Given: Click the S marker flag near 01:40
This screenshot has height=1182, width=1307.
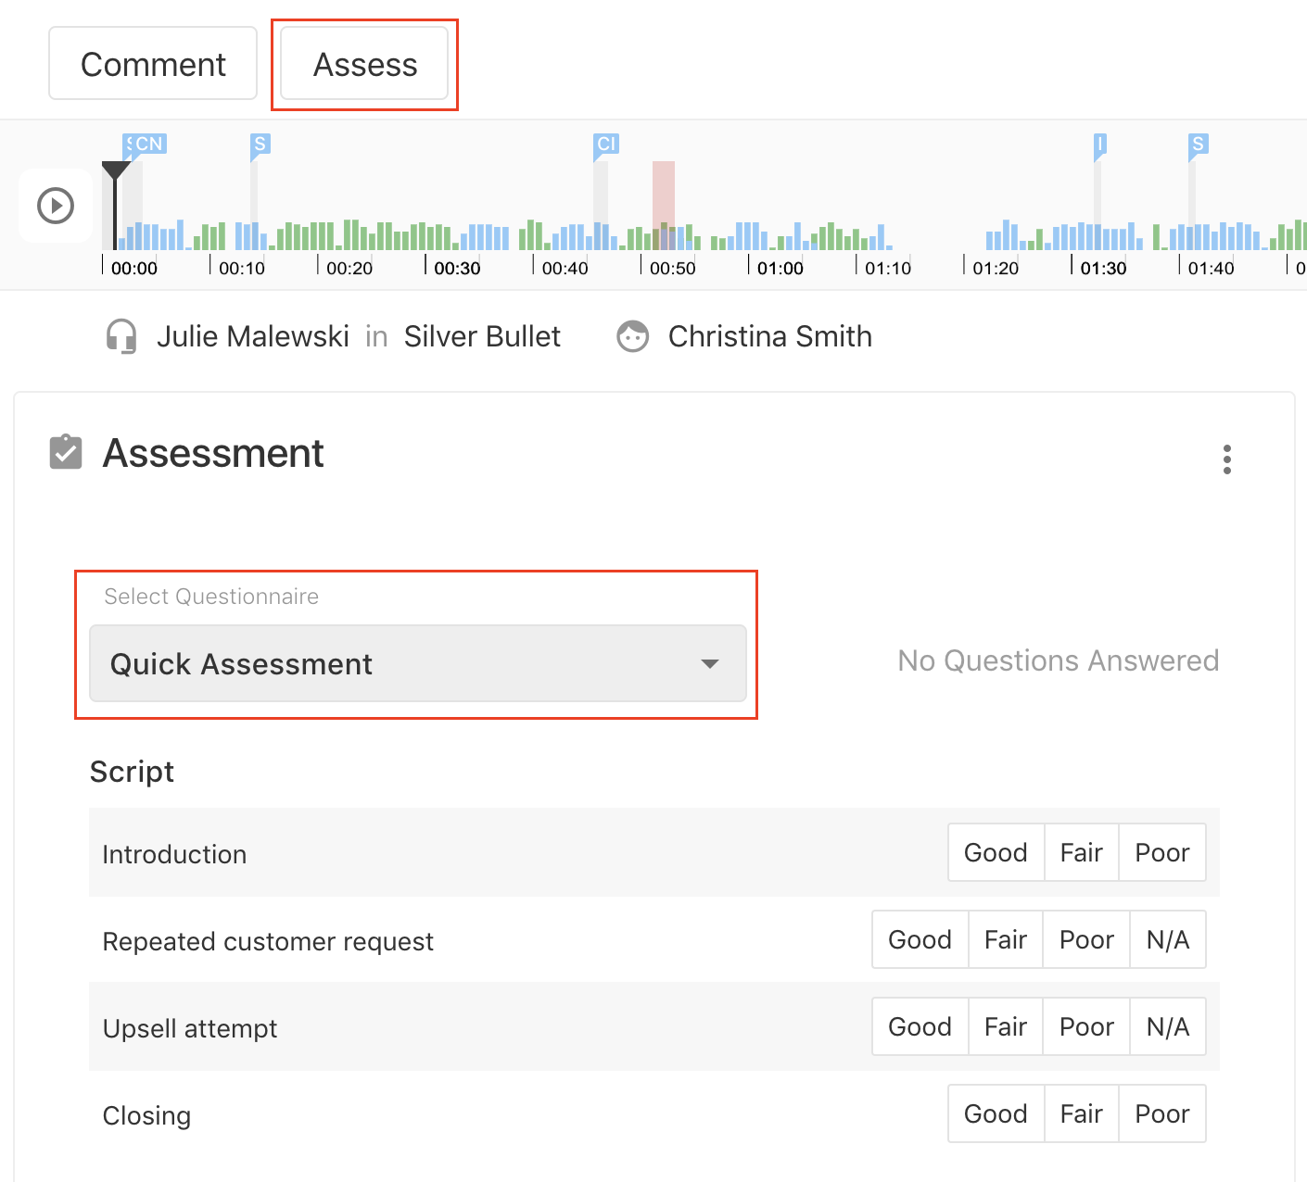Looking at the screenshot, I should (1197, 145).
